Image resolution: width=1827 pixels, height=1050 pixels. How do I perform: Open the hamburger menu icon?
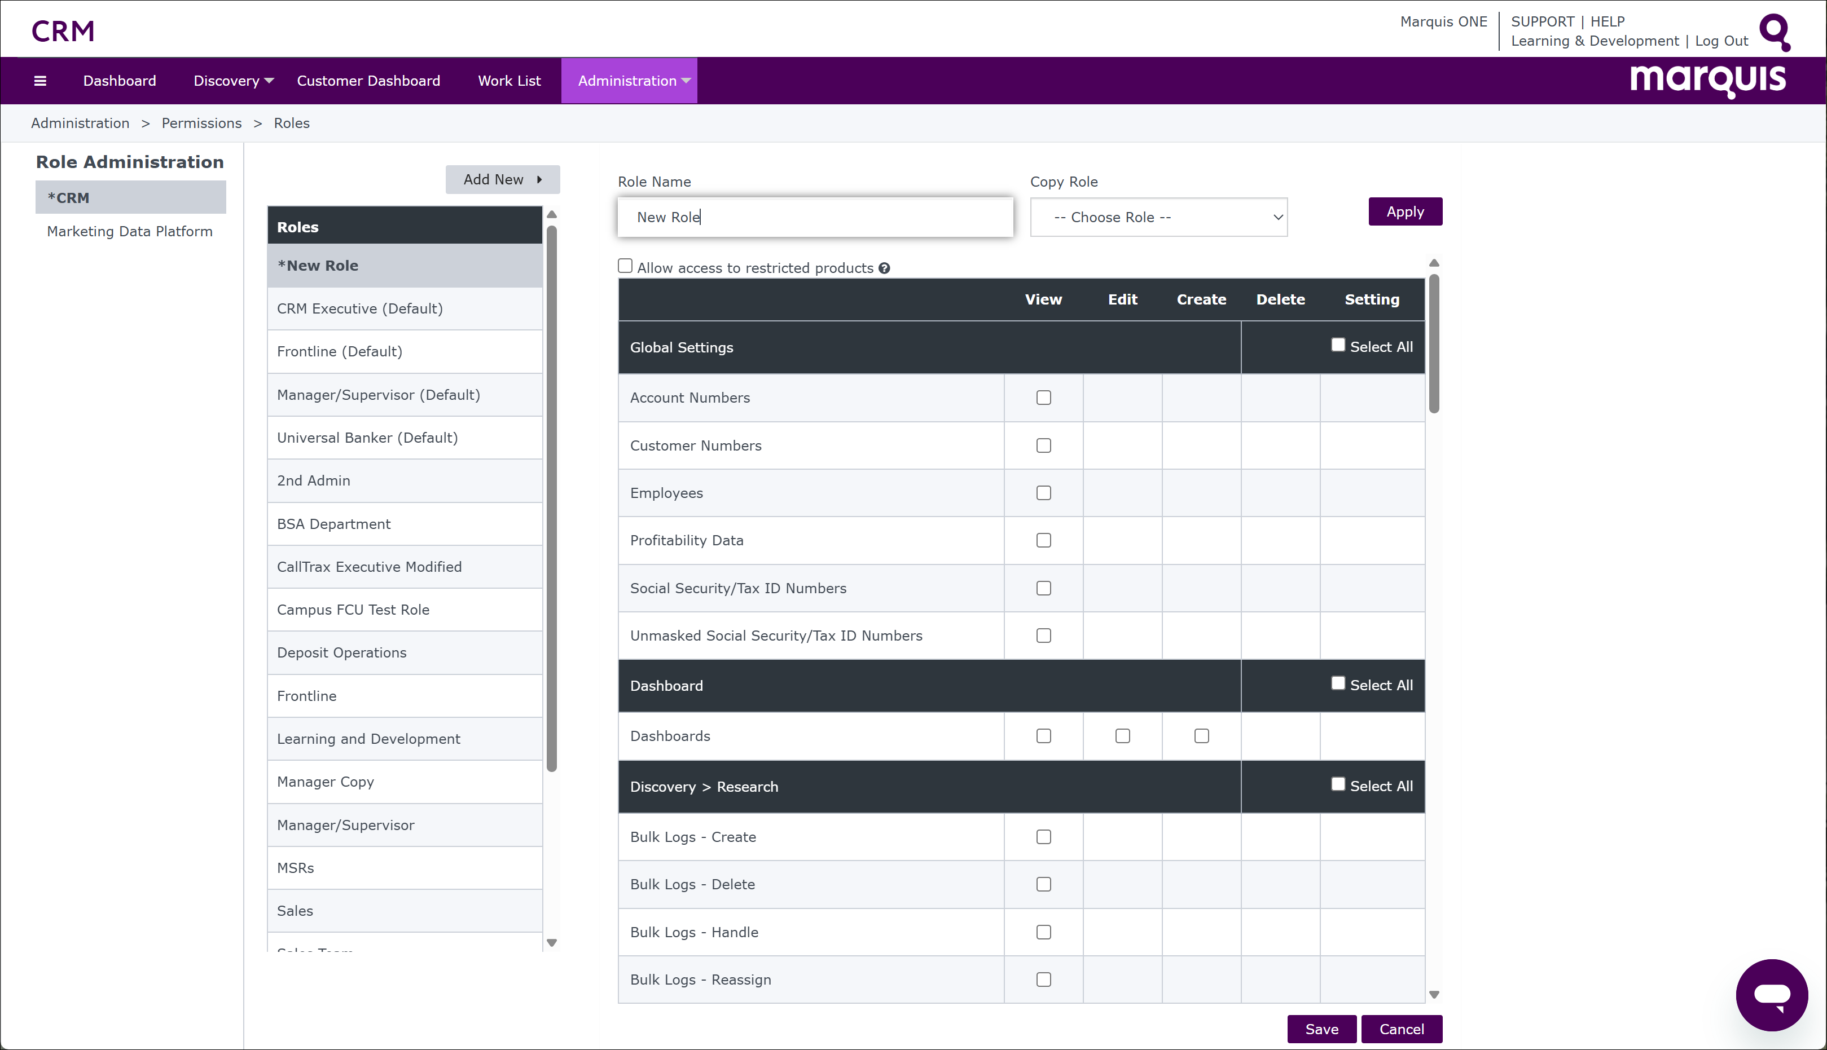(x=41, y=81)
